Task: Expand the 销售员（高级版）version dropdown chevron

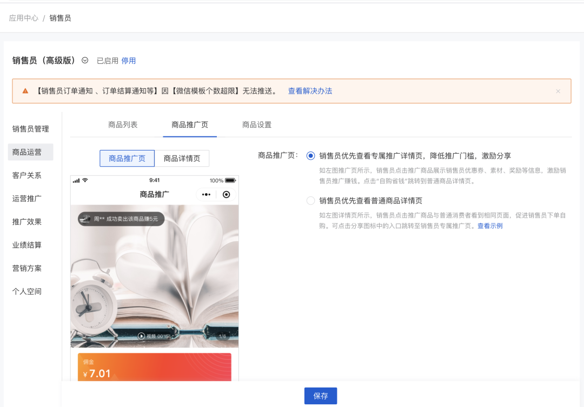Action: point(85,61)
